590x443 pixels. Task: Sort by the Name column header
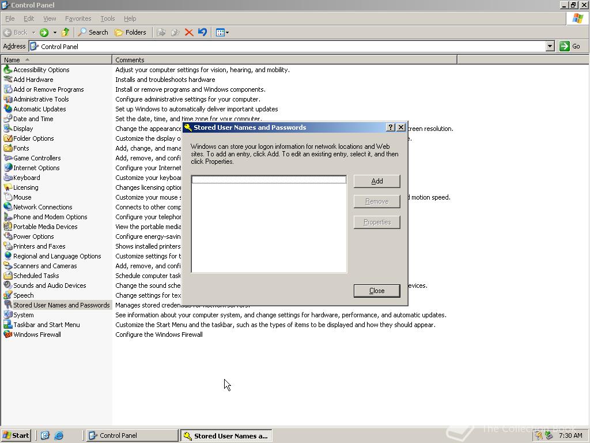point(56,59)
